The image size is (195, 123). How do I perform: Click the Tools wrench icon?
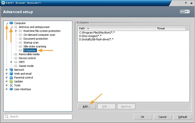[x=11, y=85]
